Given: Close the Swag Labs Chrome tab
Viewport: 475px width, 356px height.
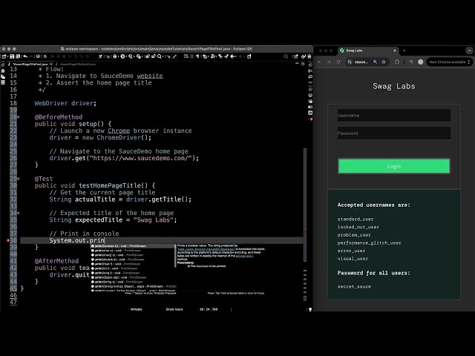Looking at the screenshot, I should pos(395,50).
